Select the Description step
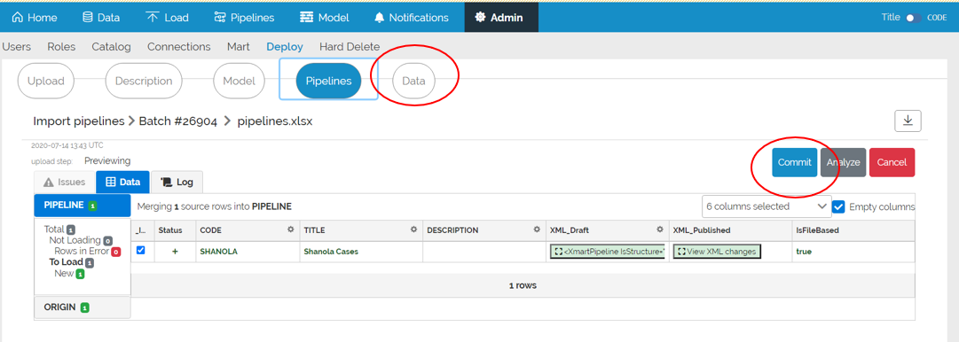The image size is (959, 342). coord(144,81)
